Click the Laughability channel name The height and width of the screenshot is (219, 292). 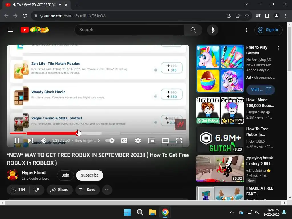point(255,112)
